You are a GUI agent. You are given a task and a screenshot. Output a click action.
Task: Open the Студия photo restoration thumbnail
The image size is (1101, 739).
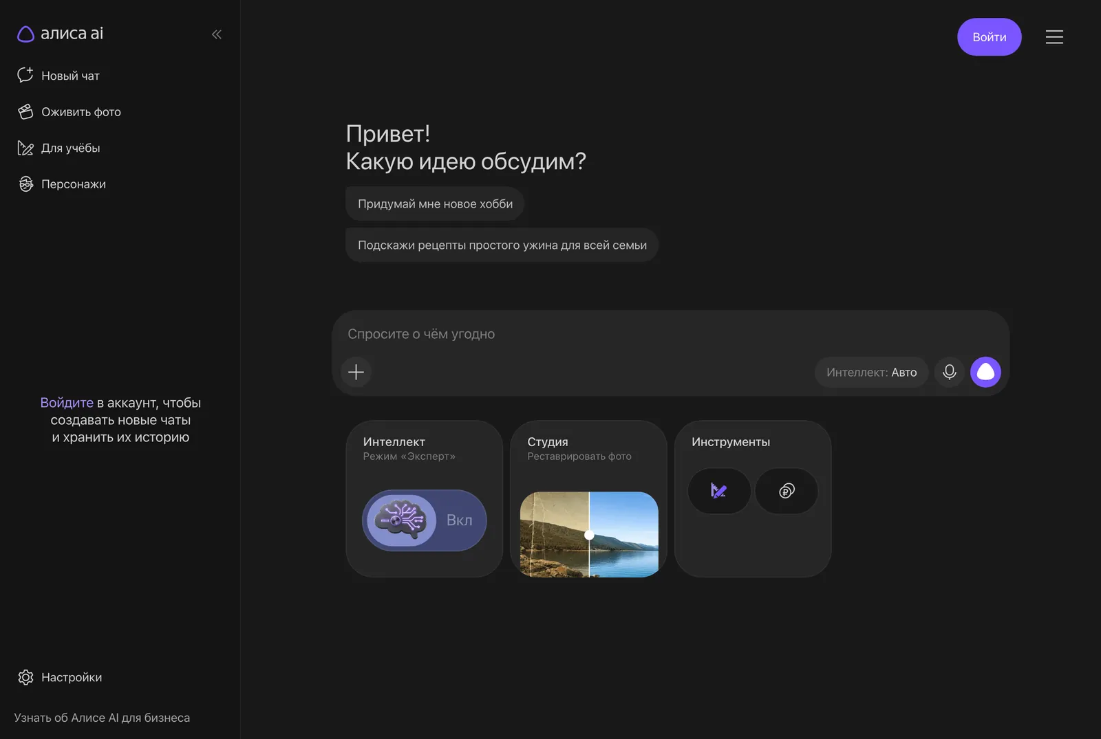[589, 534]
